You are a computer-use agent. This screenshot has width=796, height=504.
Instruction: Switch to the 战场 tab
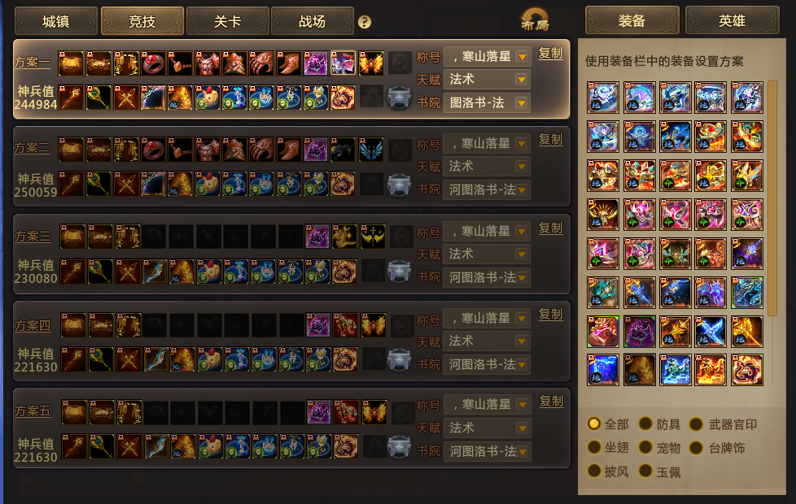coord(313,21)
